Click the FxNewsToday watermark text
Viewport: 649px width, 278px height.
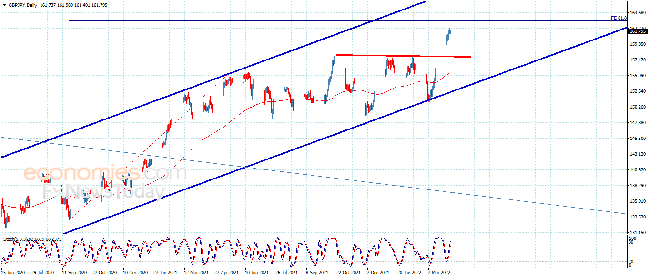pyautogui.click(x=104, y=192)
